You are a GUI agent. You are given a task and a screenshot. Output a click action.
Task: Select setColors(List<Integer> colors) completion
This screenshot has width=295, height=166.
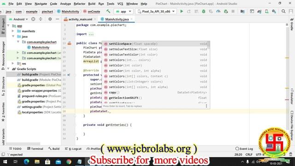click(156, 82)
